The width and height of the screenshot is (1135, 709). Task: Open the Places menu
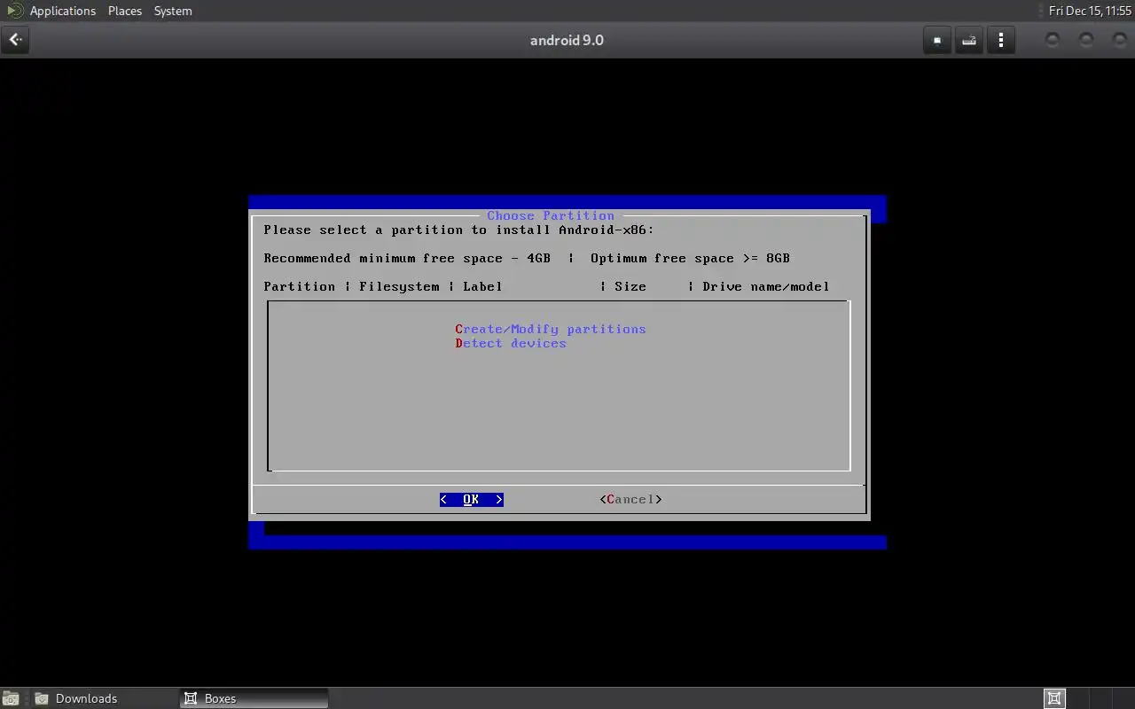coord(125,11)
